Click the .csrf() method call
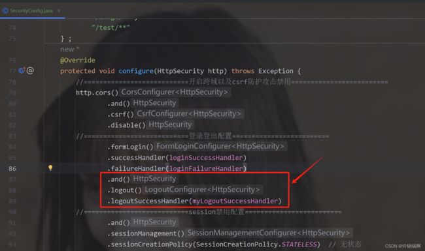425x251 pixels. 120,114
